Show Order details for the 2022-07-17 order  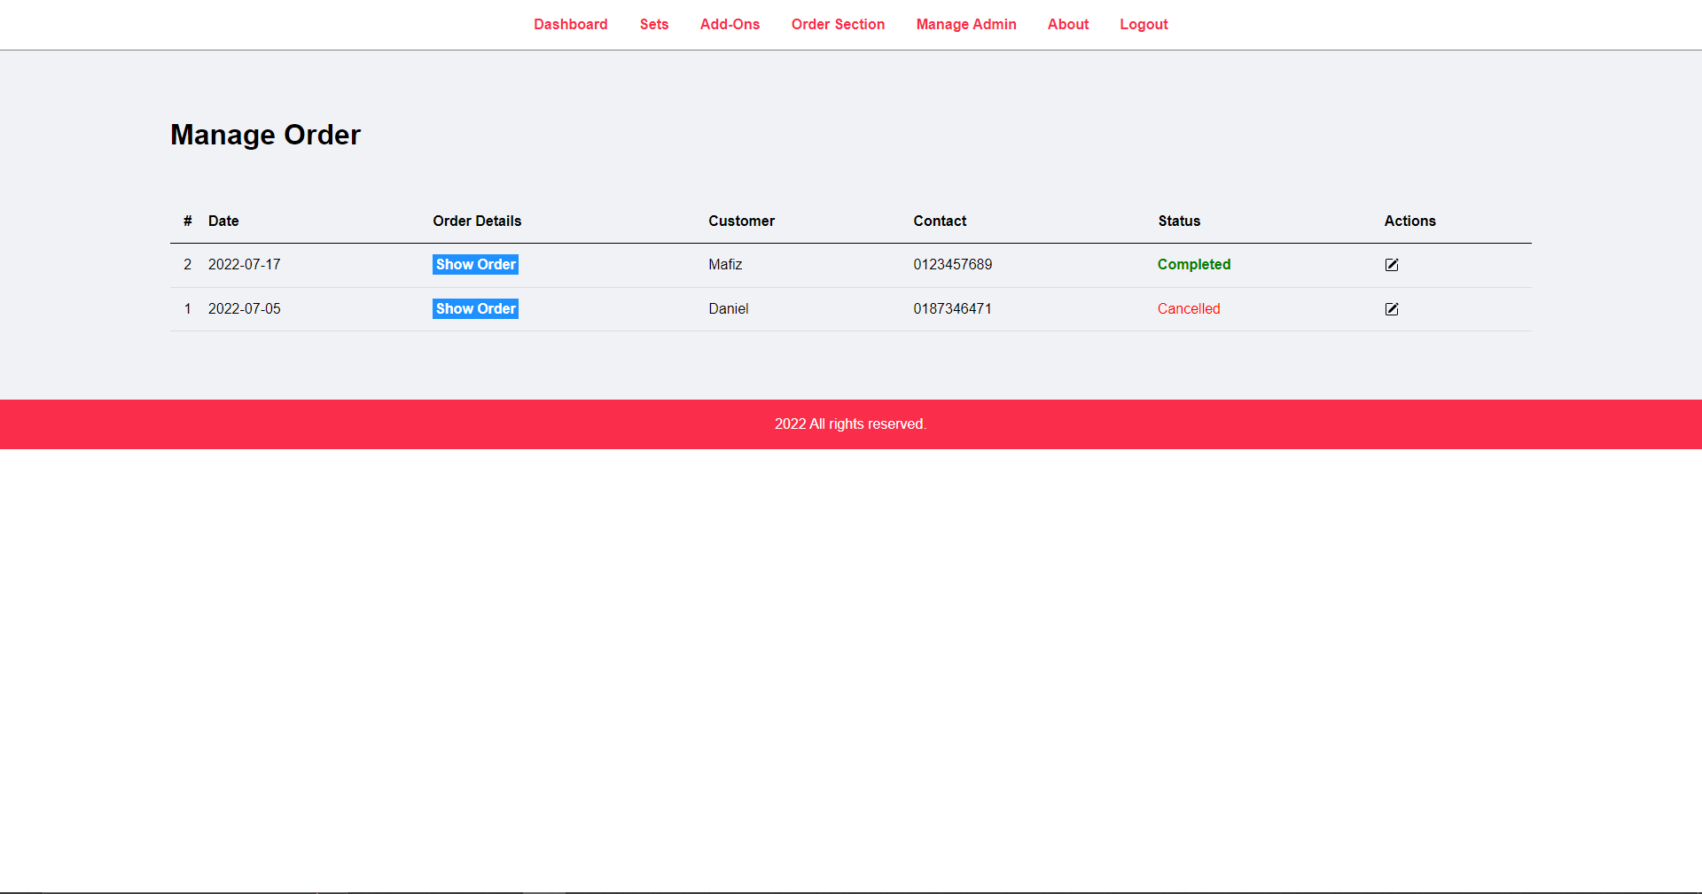[475, 265]
